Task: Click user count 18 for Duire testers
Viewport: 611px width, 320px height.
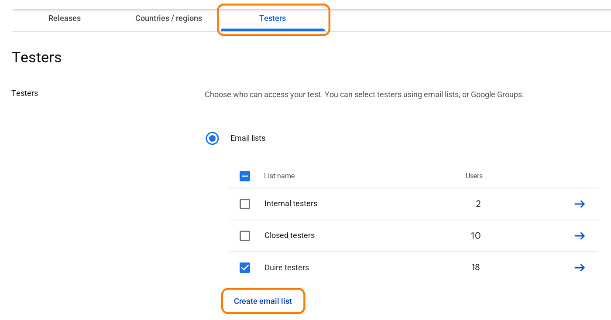Action: (476, 267)
